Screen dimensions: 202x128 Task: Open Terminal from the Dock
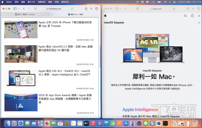pos(165,123)
